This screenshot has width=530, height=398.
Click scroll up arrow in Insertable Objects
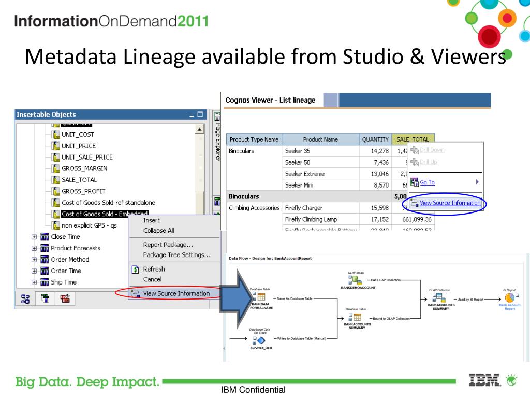point(199,129)
